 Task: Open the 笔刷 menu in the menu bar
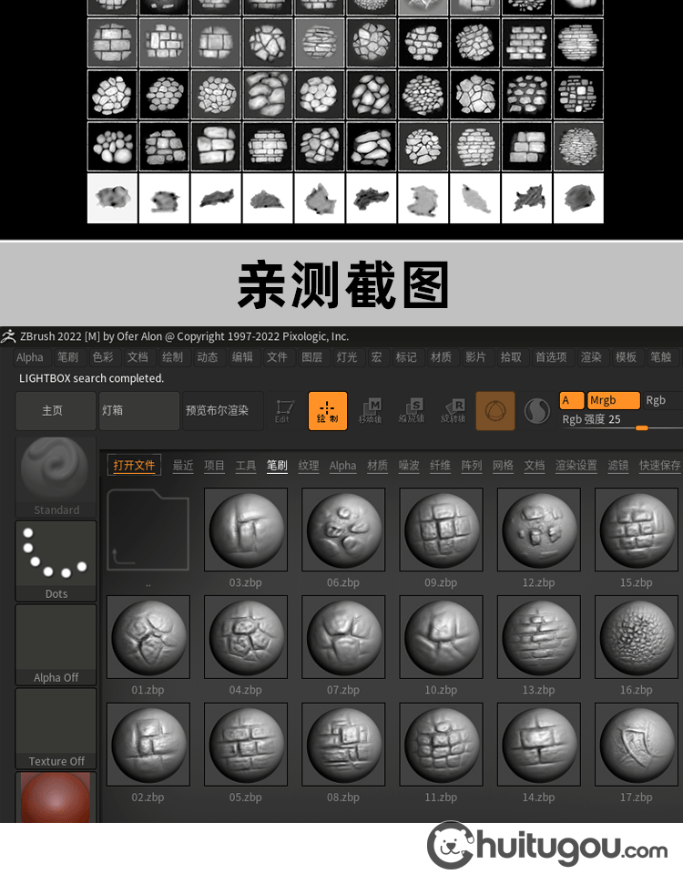68,357
